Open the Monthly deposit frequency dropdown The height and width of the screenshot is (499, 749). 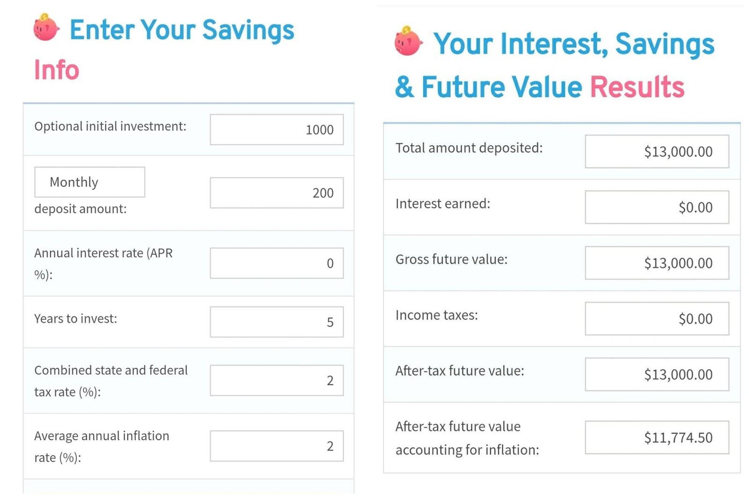(x=89, y=182)
